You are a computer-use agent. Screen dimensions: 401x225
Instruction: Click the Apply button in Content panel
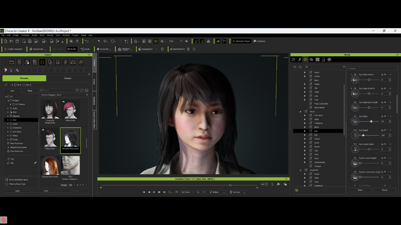pyautogui.click(x=18, y=191)
